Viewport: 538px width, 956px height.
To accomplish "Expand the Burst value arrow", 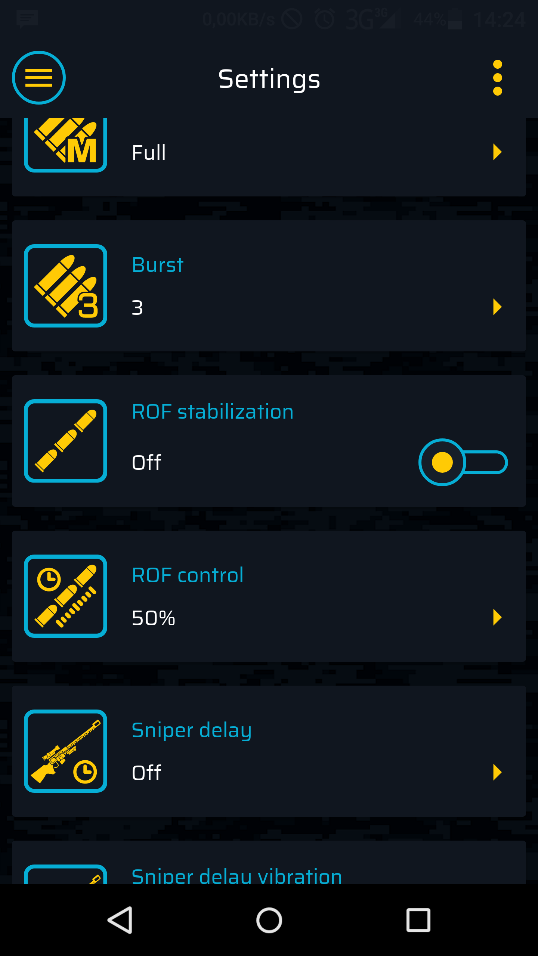I will [x=497, y=307].
